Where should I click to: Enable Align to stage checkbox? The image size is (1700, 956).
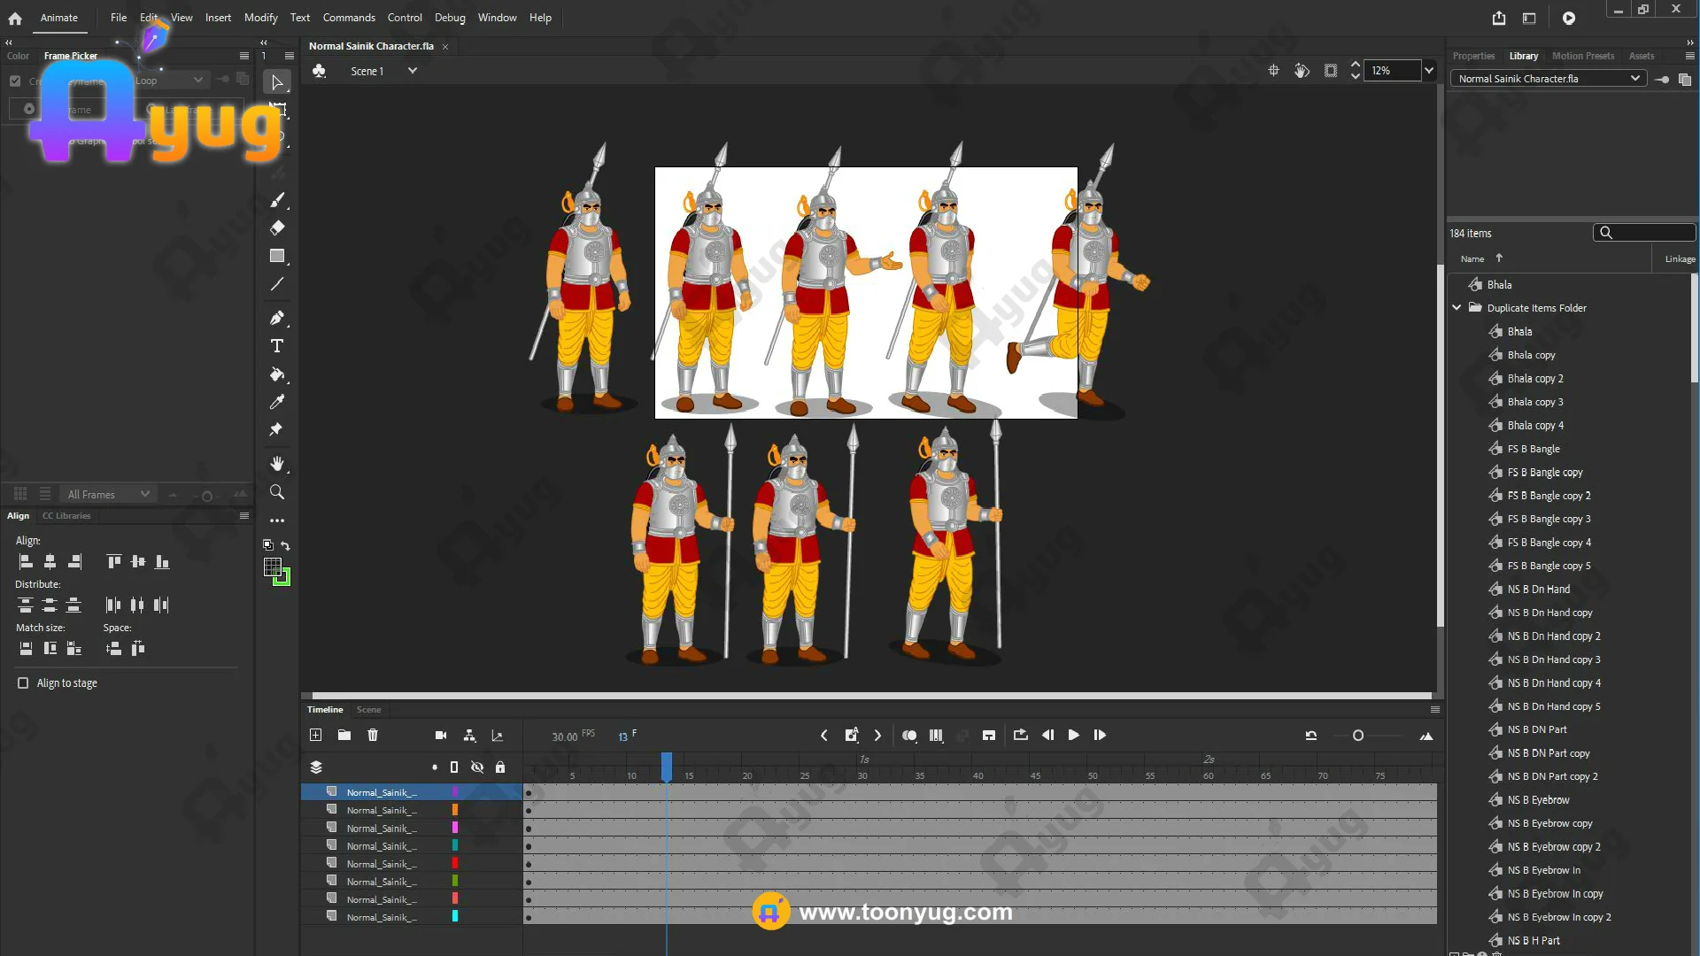tap(23, 682)
